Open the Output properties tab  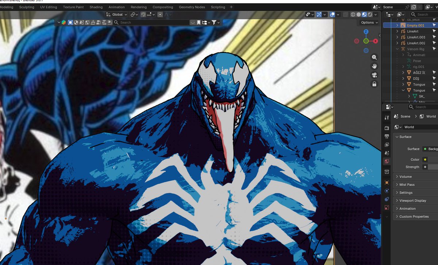click(387, 136)
